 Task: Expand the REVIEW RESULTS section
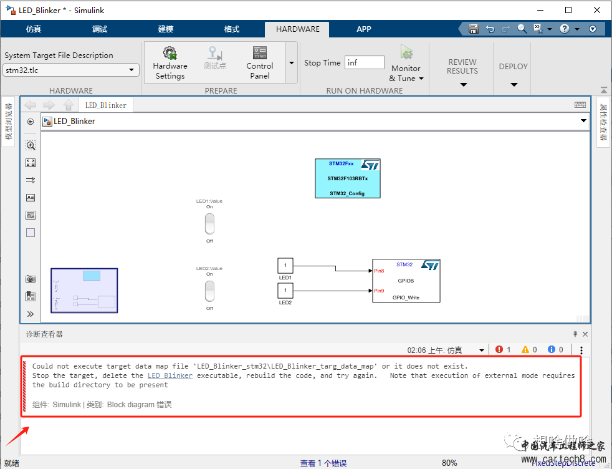[463, 85]
